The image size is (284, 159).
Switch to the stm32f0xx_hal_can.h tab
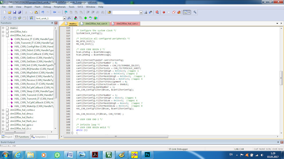tap(96, 24)
